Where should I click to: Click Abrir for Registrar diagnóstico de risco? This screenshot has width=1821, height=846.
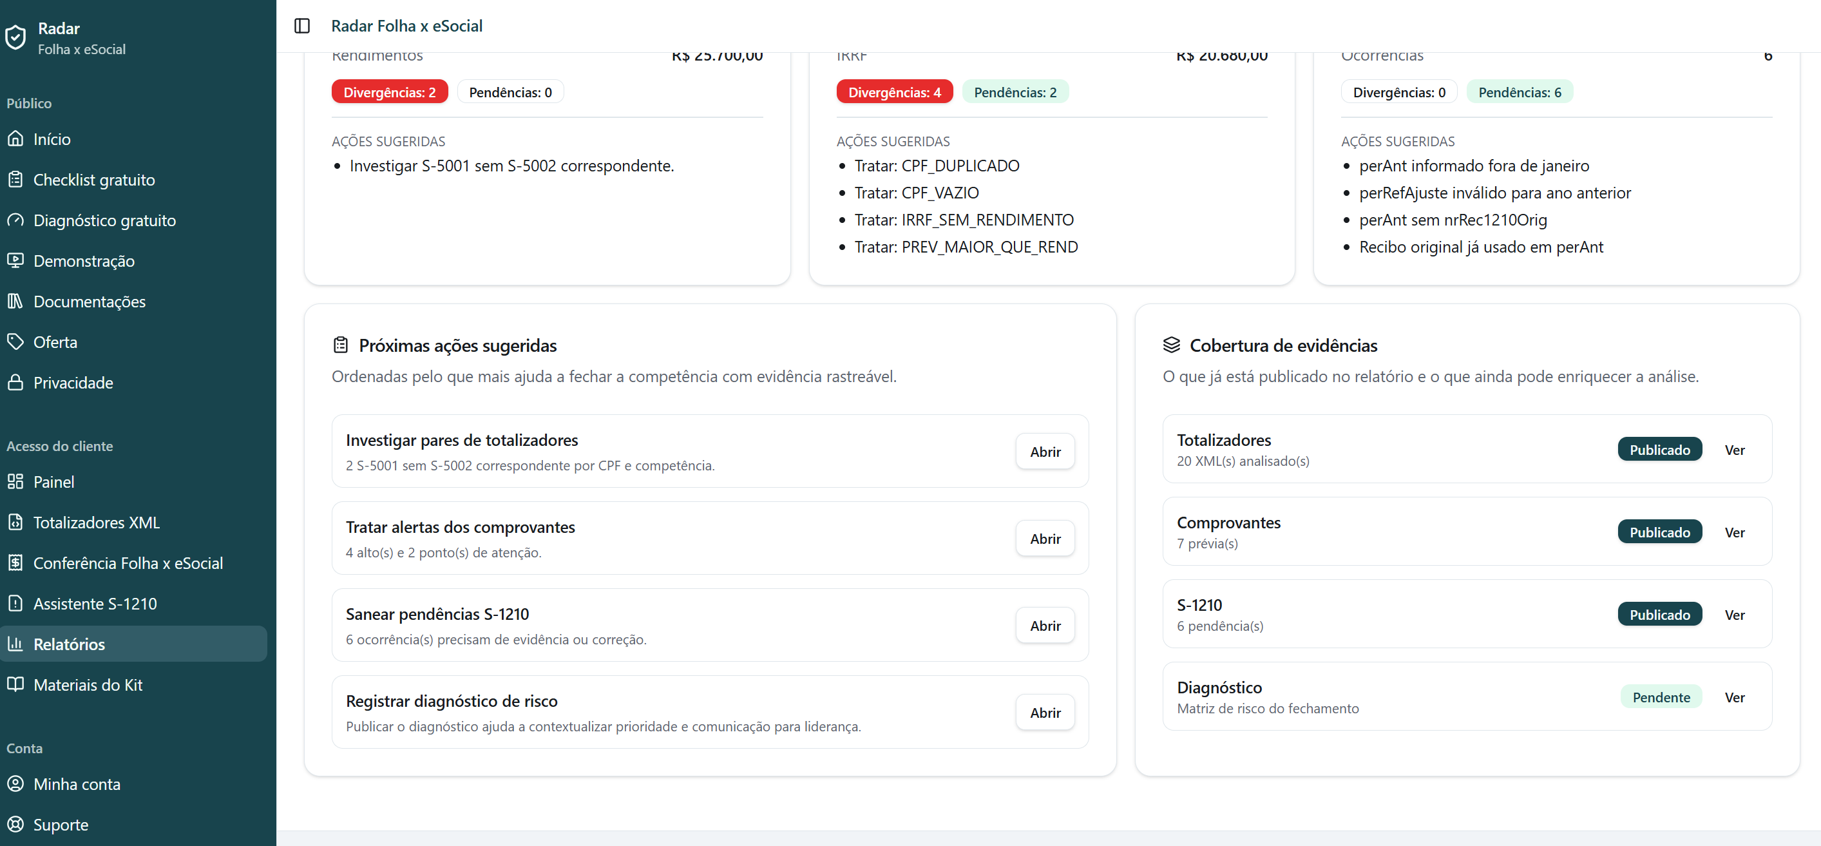click(1045, 713)
